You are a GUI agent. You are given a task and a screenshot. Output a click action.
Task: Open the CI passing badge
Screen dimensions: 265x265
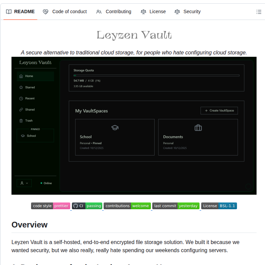point(87,206)
